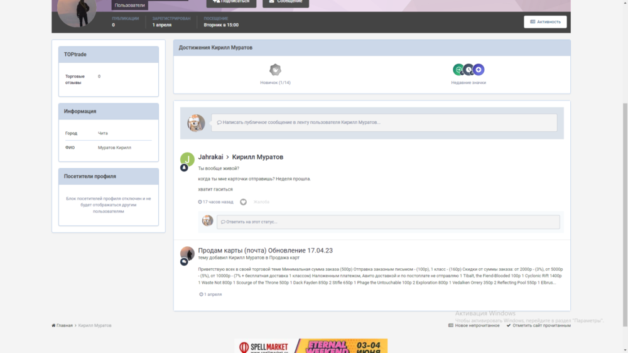Click the Информация block header

[x=109, y=111]
